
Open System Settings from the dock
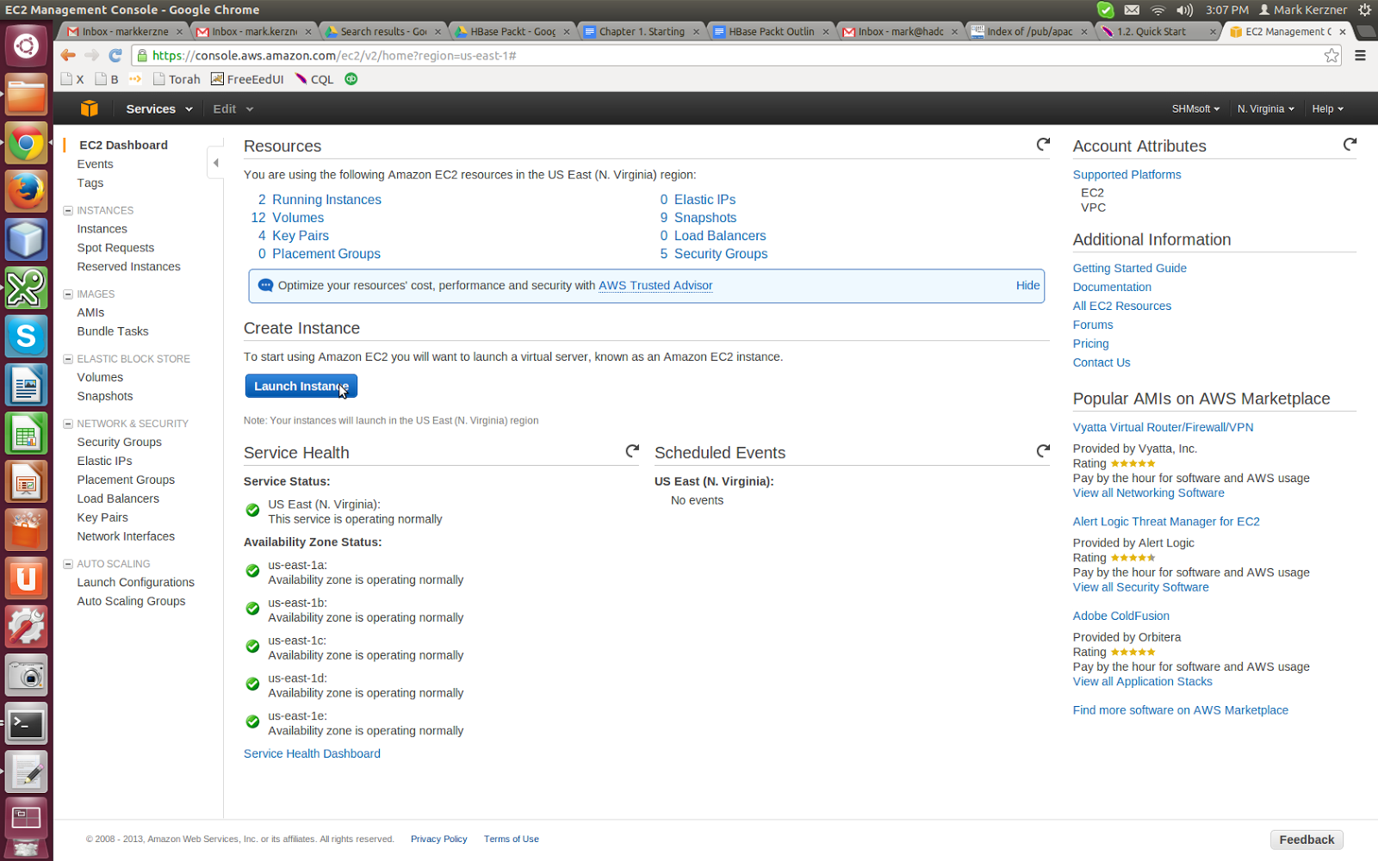coord(26,628)
